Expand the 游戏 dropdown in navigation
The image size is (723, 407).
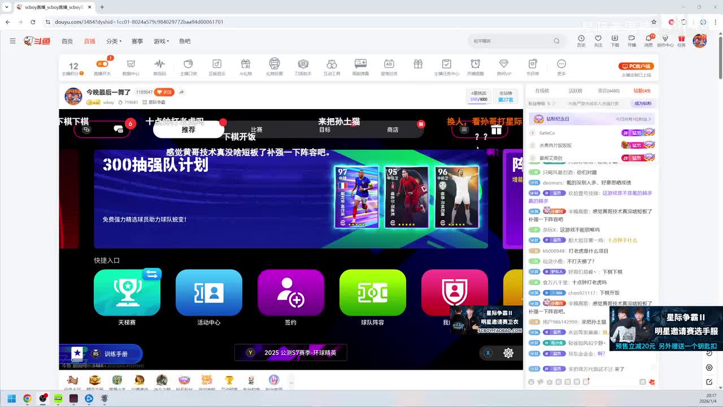point(161,41)
